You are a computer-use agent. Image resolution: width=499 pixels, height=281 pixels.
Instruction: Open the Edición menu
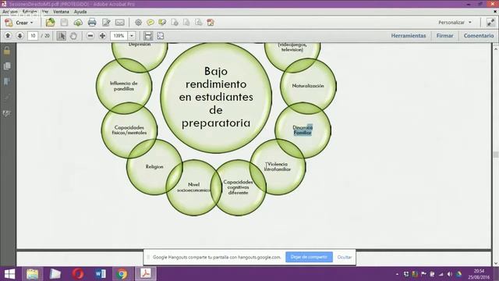[x=30, y=12]
